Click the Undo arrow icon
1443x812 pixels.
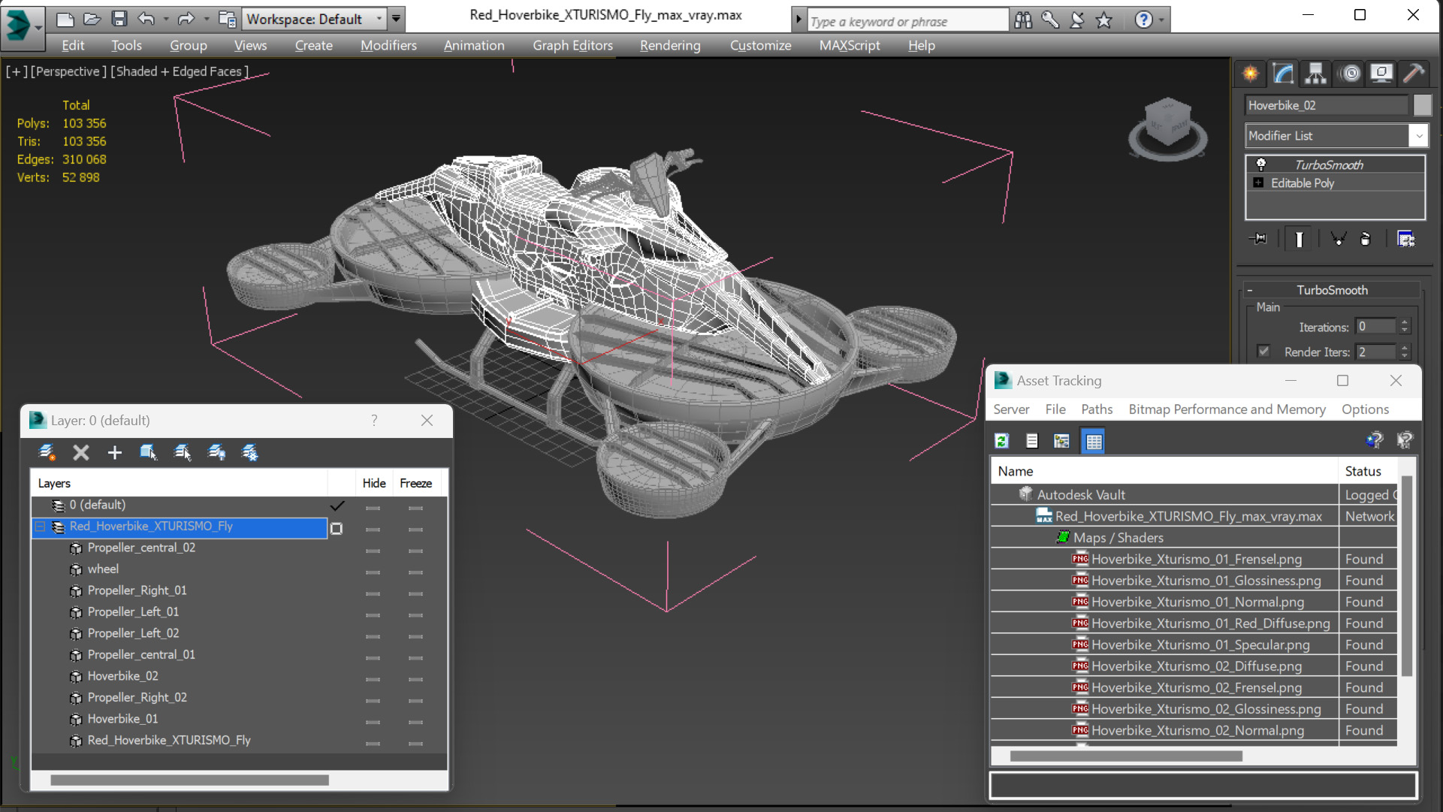[x=146, y=19]
